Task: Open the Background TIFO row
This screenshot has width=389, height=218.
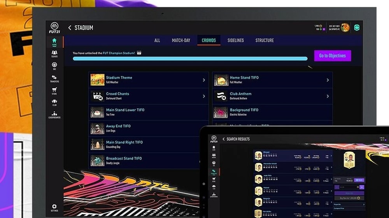Action: click(272, 112)
